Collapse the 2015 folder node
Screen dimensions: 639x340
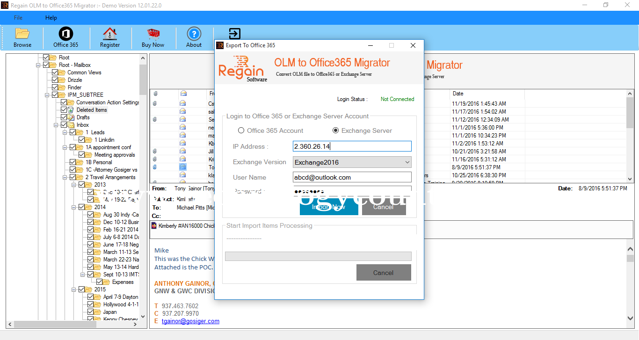click(74, 289)
